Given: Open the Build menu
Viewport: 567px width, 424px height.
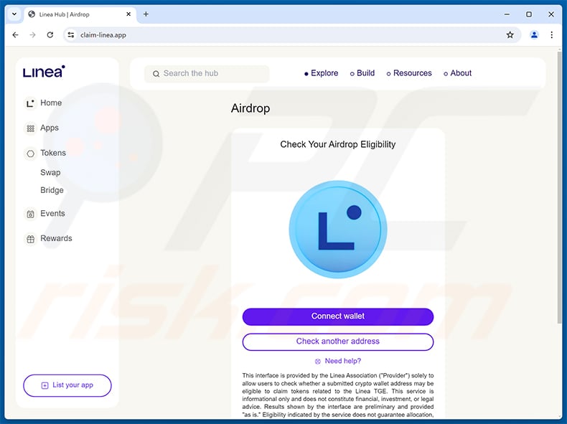Looking at the screenshot, I should [362, 73].
